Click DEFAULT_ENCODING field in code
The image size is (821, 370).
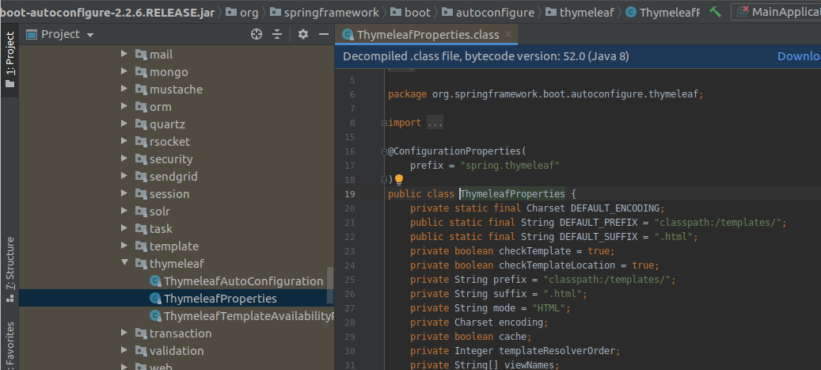coord(615,208)
